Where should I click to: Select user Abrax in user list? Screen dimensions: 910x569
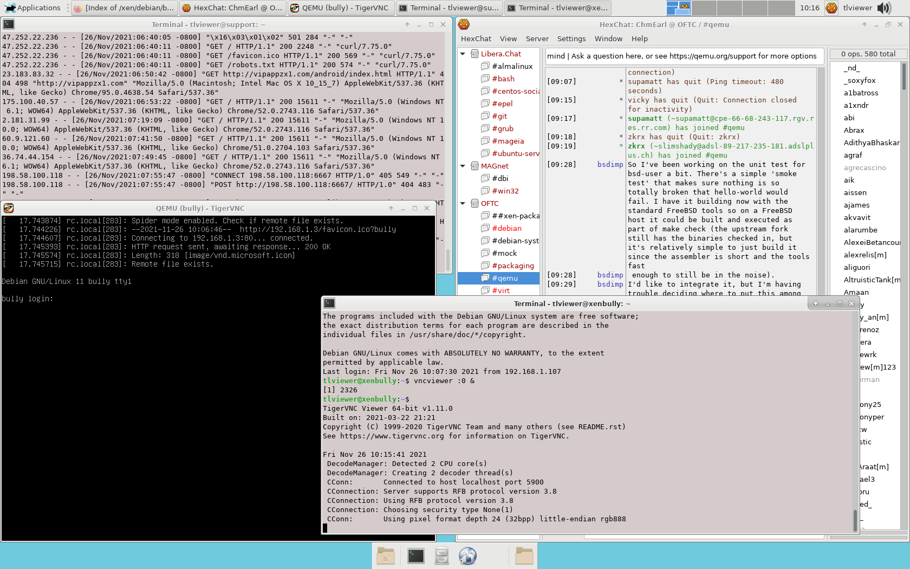click(854, 130)
